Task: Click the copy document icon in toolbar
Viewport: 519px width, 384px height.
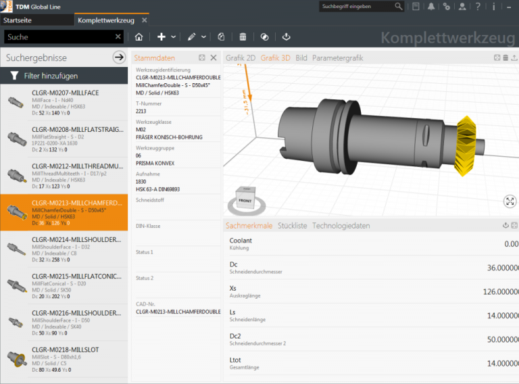Action: 221,37
